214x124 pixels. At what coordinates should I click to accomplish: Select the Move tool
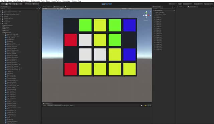point(6,4)
